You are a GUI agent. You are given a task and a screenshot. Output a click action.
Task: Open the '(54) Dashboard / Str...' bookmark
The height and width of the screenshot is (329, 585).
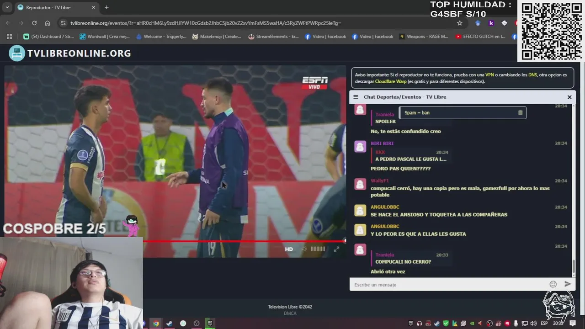pos(49,37)
